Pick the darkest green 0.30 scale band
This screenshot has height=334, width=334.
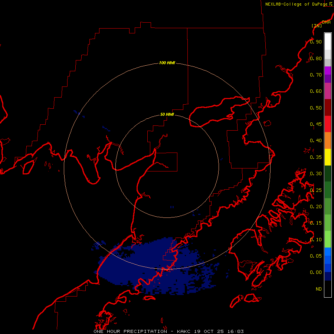tap(328, 173)
